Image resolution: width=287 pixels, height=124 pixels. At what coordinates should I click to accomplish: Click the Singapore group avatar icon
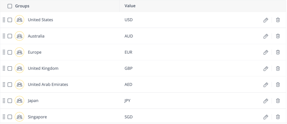click(x=20, y=117)
